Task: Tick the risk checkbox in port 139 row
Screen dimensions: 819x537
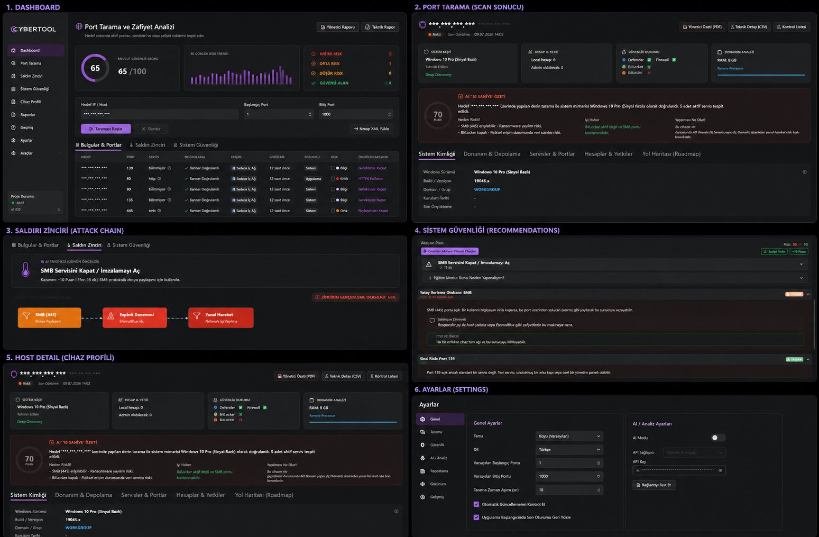Action: (x=333, y=168)
